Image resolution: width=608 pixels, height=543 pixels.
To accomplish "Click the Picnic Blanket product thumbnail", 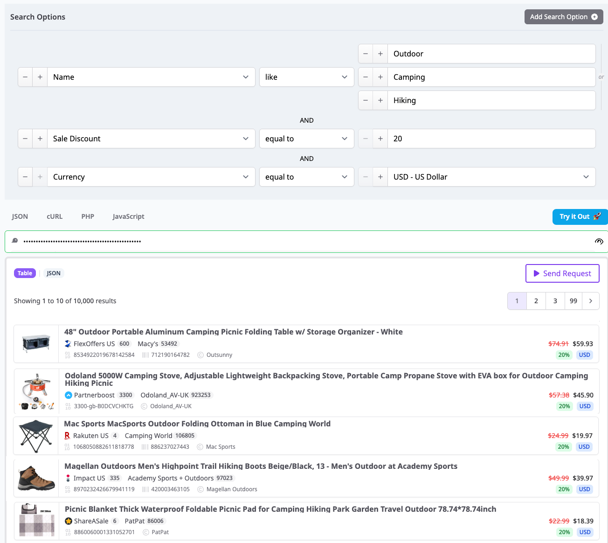I will point(37,521).
